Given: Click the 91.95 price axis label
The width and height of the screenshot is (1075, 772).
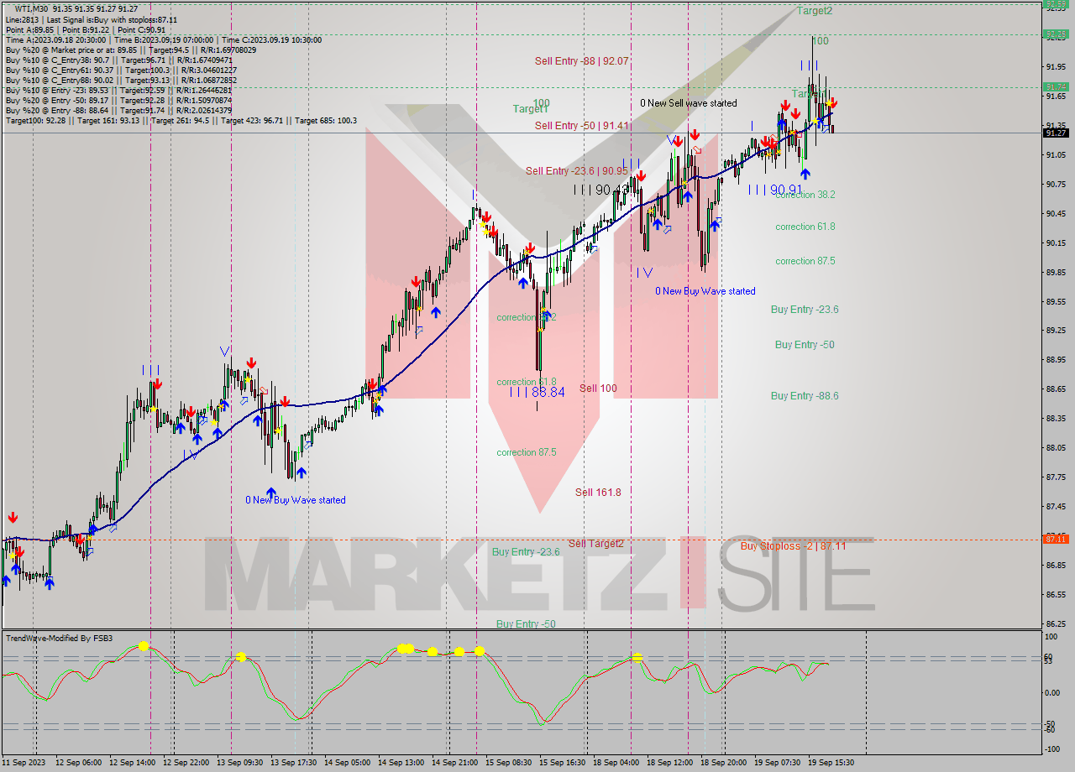Looking at the screenshot, I should click(x=1057, y=66).
